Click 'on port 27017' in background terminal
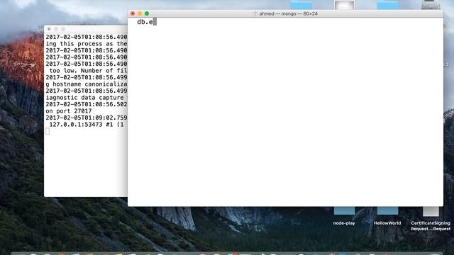Screen dimensions: 454x255 pos(69,111)
